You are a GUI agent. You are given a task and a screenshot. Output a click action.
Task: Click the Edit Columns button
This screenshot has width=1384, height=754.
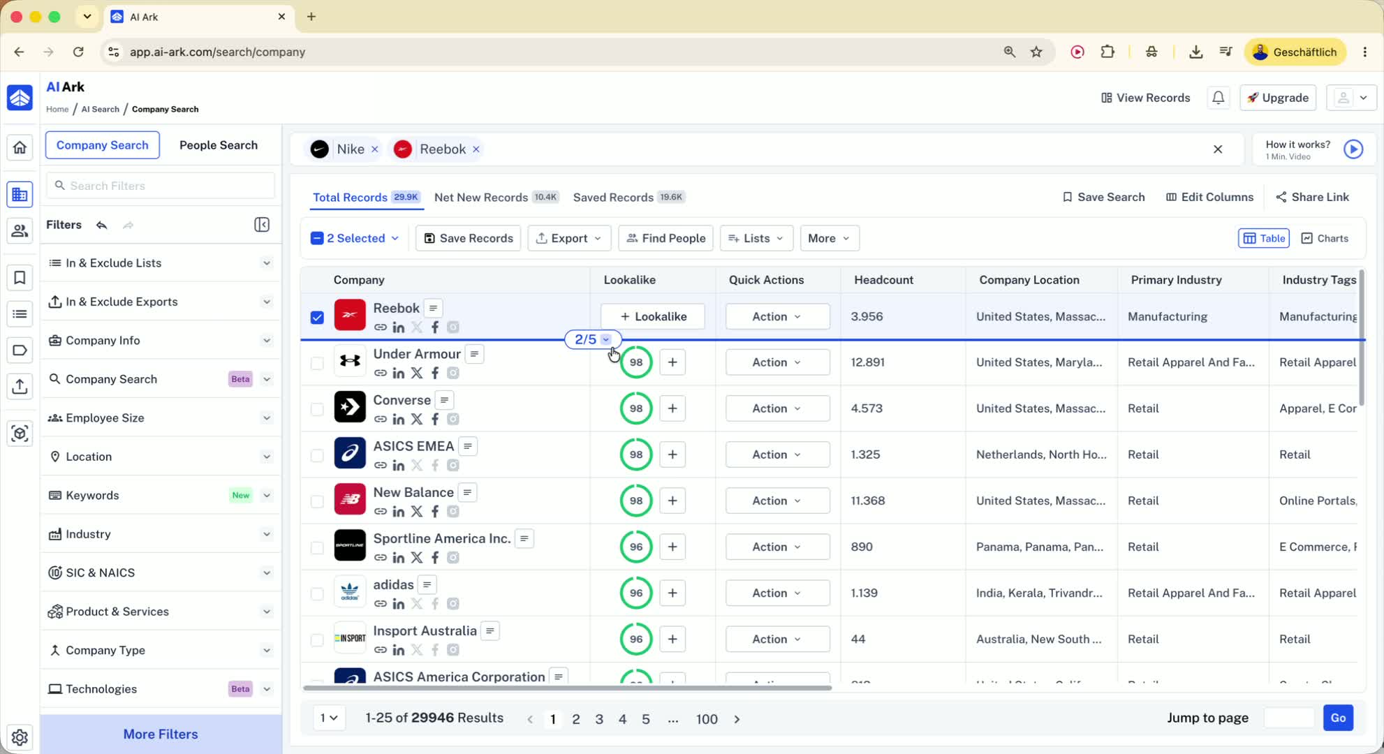[1210, 198]
